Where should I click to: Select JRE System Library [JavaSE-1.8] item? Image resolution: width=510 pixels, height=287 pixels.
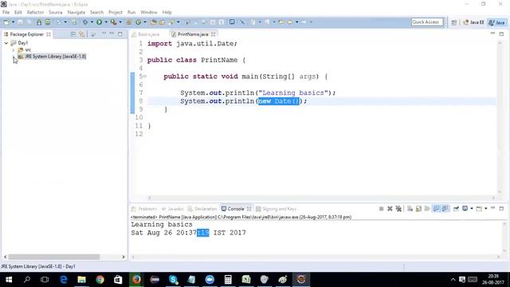pos(52,57)
